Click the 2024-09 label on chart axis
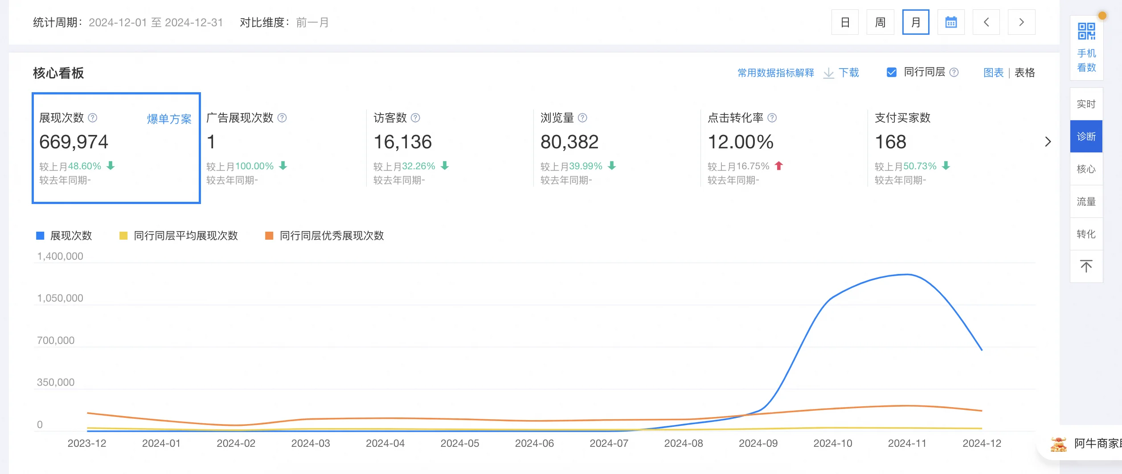The image size is (1122, 474). 758,444
